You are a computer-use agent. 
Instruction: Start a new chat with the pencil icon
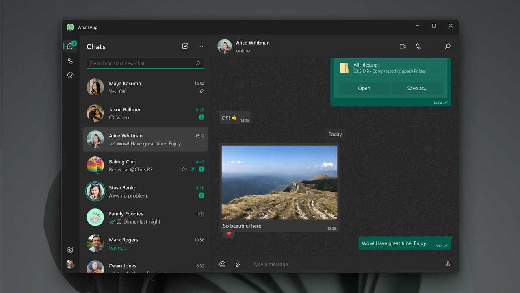(185, 46)
